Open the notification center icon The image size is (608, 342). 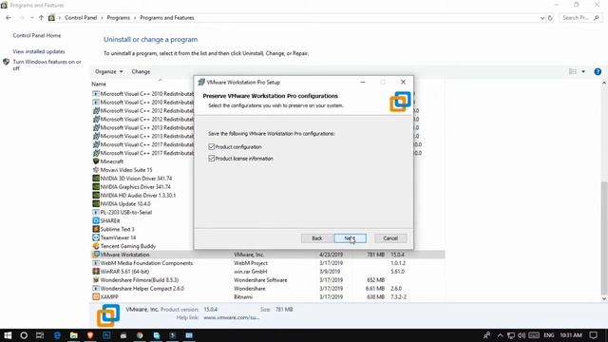[593, 335]
